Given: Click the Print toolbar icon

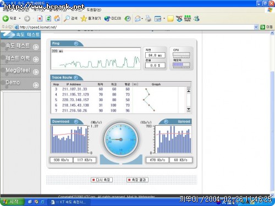Looking at the screenshot, I should tap(148, 18).
